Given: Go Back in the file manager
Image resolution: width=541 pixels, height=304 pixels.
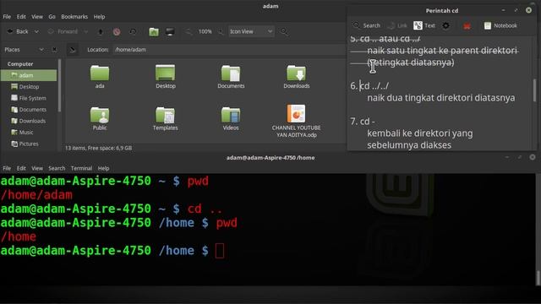Looking at the screenshot, I should click(x=18, y=32).
